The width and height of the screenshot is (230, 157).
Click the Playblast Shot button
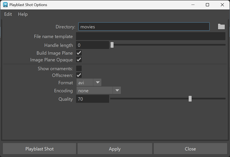pos(39,149)
